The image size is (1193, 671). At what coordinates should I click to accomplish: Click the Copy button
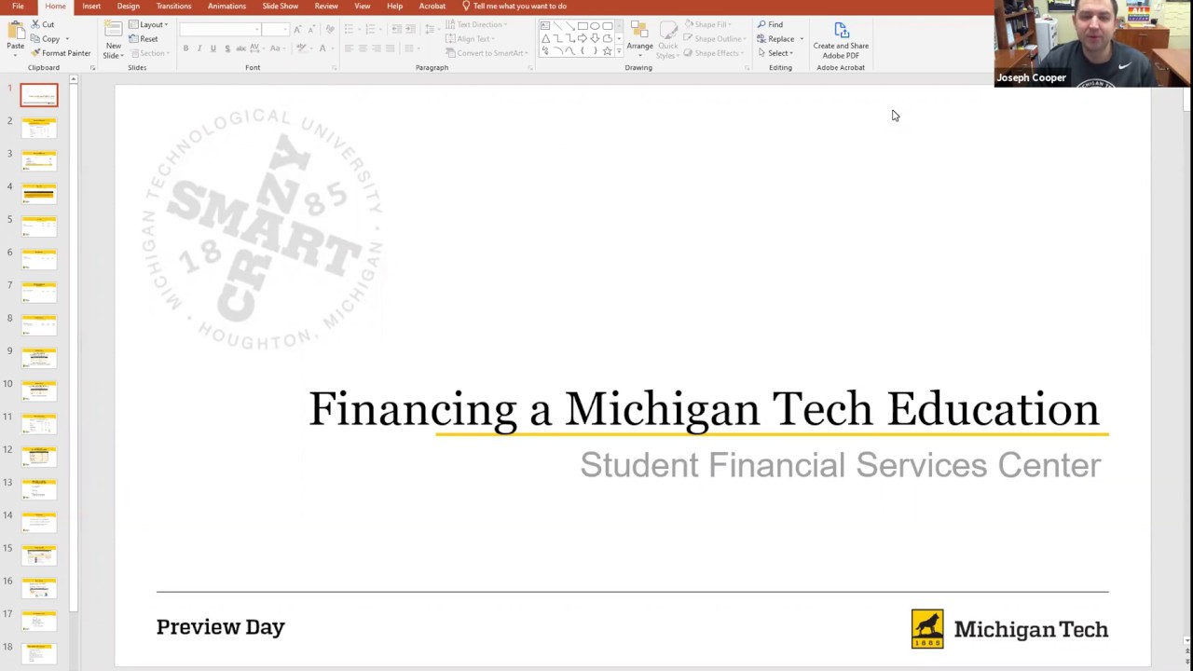[x=45, y=39]
